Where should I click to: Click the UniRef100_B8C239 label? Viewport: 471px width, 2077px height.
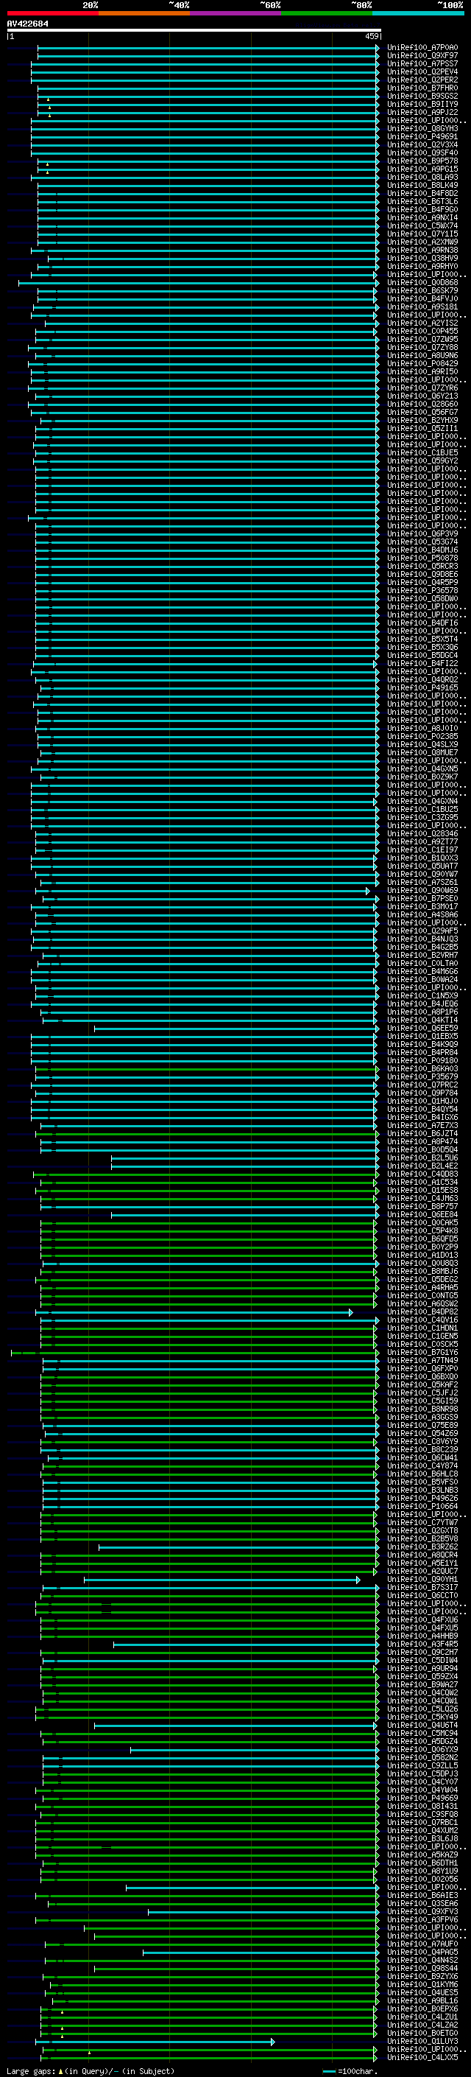tap(422, 1450)
